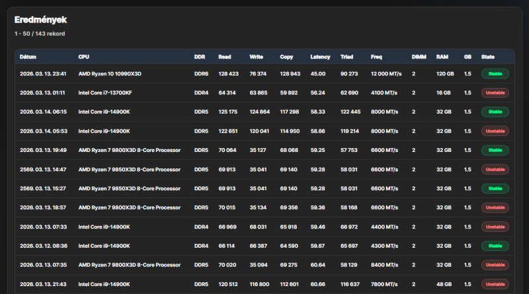529x294 pixels.
Task: Click date 2026. 03. 13. 18:57
Action: point(43,207)
